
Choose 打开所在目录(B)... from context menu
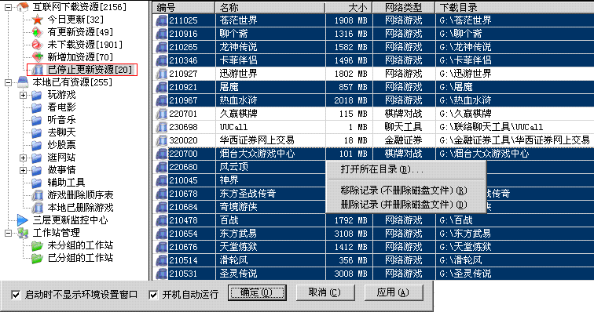click(x=405, y=169)
